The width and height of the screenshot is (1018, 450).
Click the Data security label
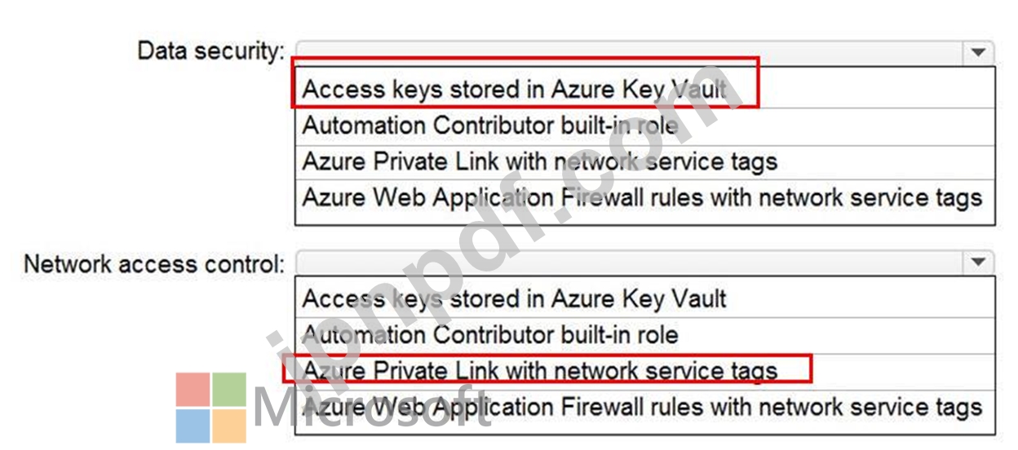tap(211, 52)
